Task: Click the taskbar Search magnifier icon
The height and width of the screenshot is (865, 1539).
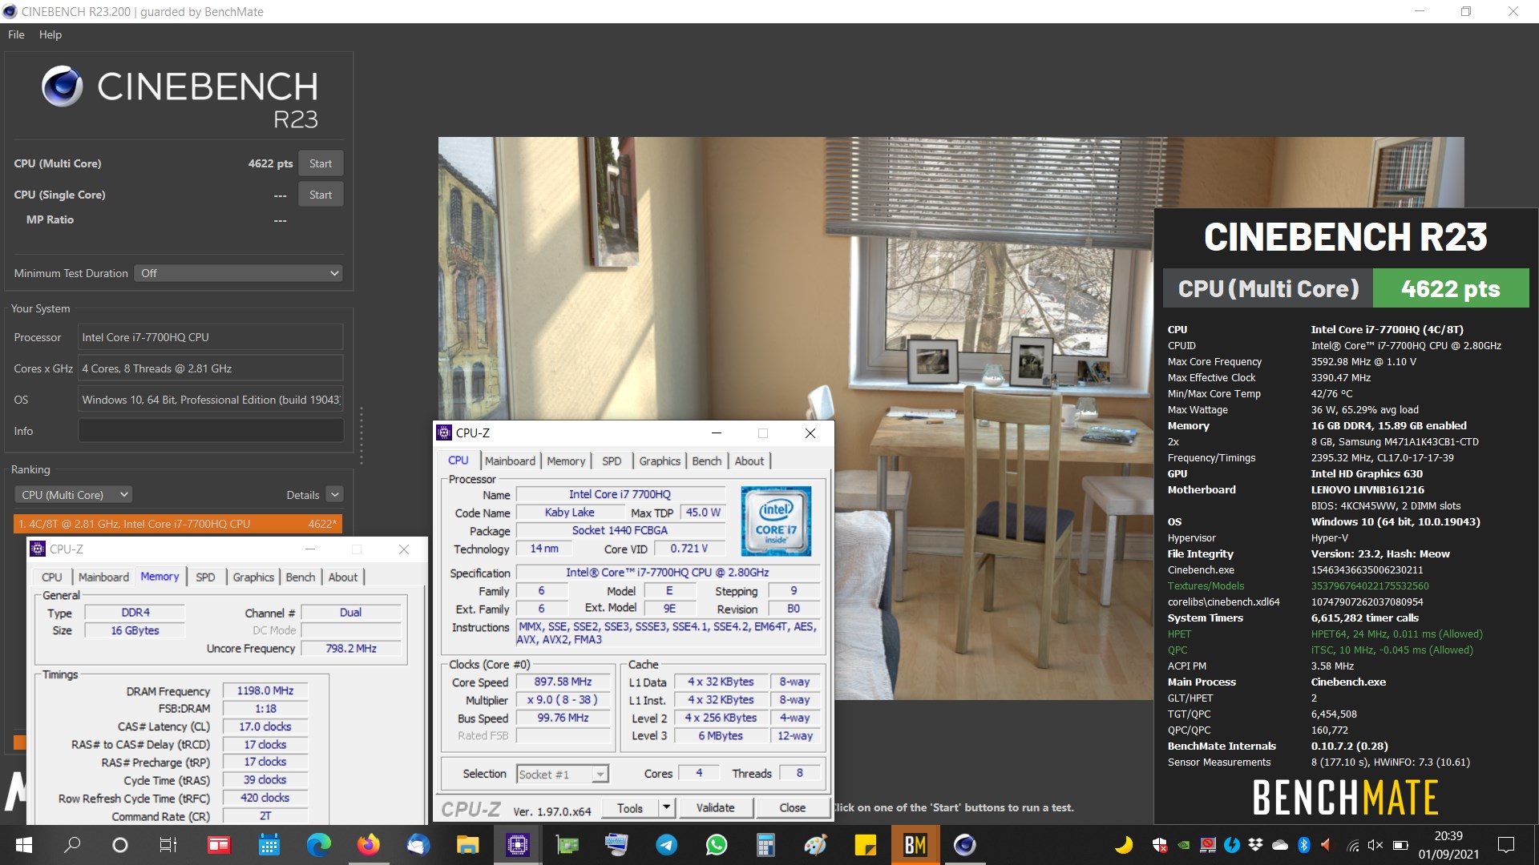Action: pos(72,845)
